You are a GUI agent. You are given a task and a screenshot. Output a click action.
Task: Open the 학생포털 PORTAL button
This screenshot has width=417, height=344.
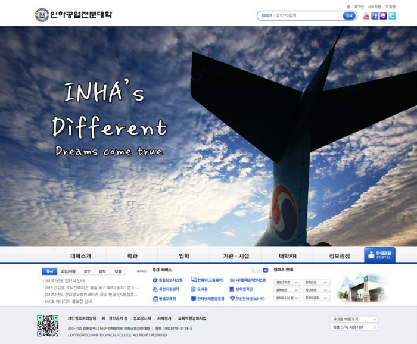coord(379,255)
